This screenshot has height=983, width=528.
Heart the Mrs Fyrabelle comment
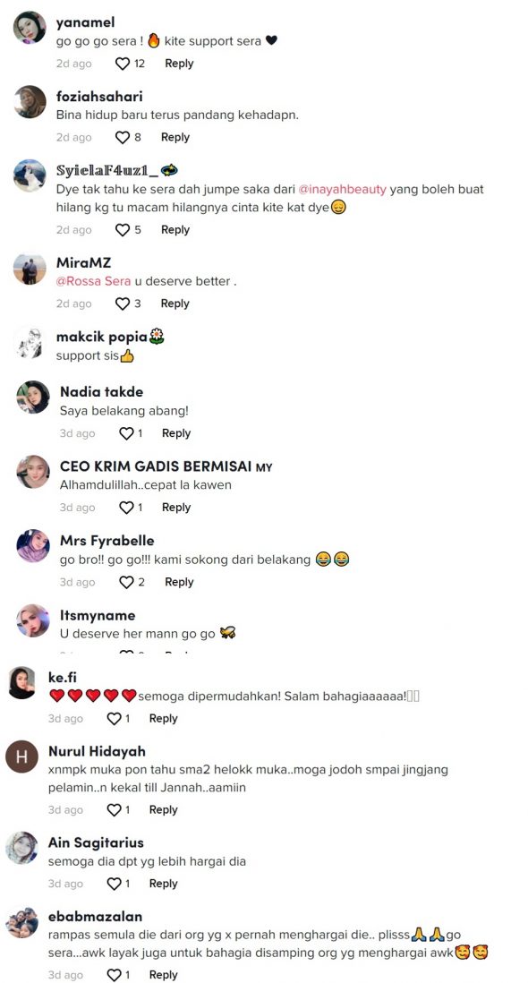[x=126, y=582]
